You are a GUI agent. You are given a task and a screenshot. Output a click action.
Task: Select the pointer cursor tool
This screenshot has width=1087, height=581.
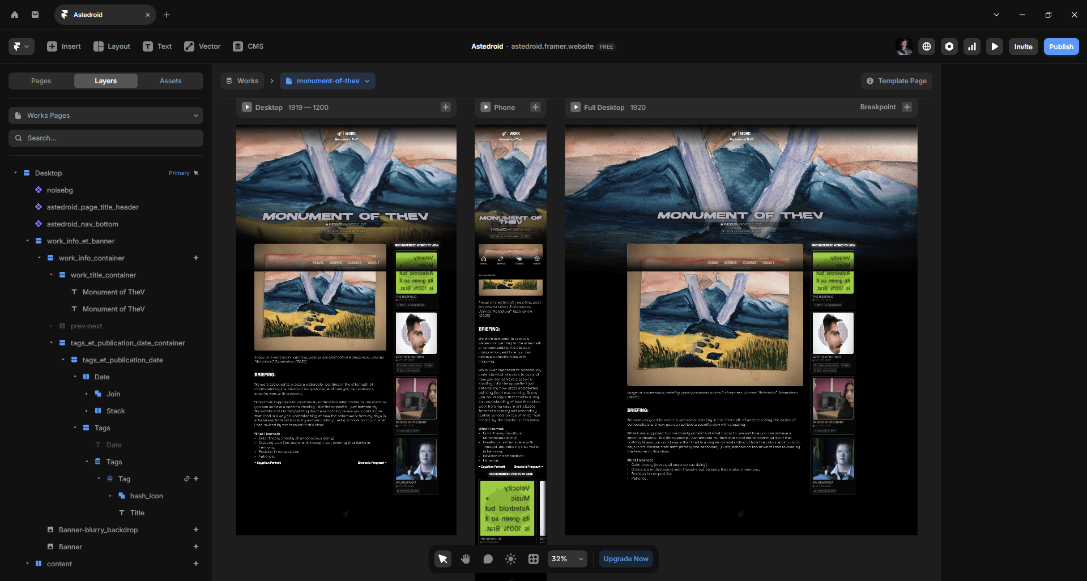443,559
